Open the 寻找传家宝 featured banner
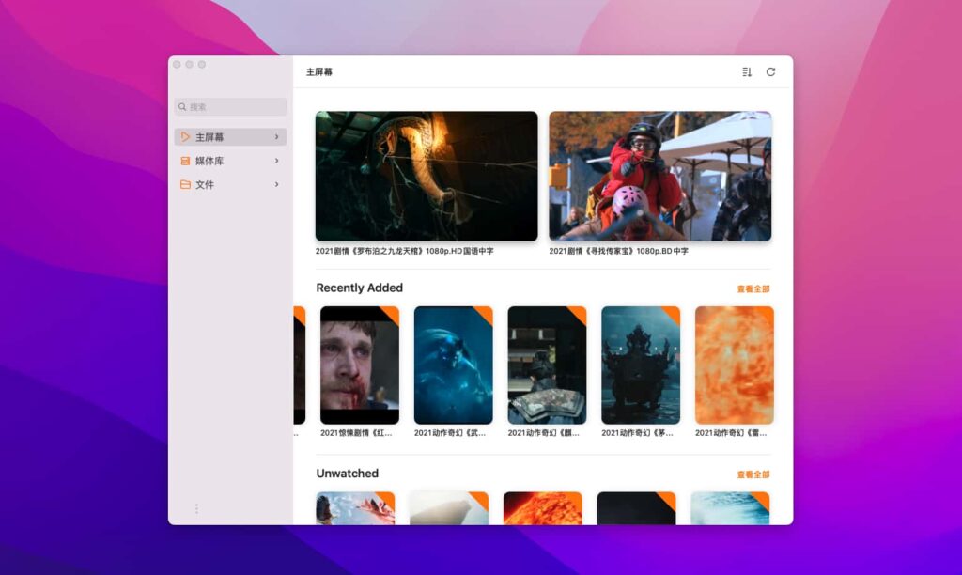962x575 pixels. (x=660, y=175)
